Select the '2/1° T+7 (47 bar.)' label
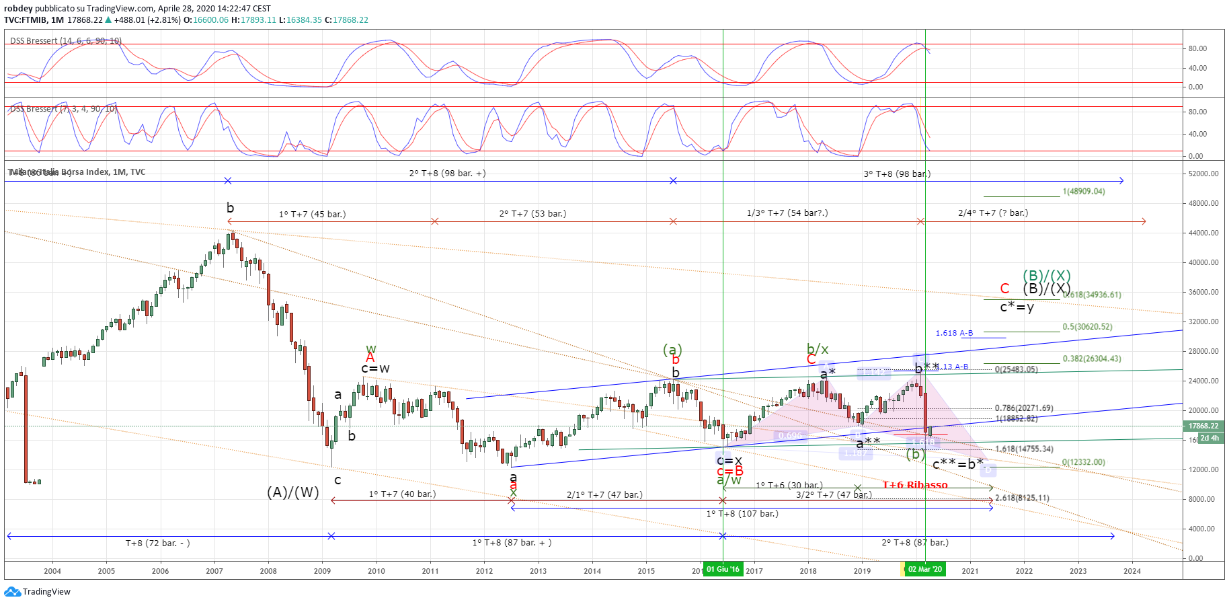 (x=604, y=495)
